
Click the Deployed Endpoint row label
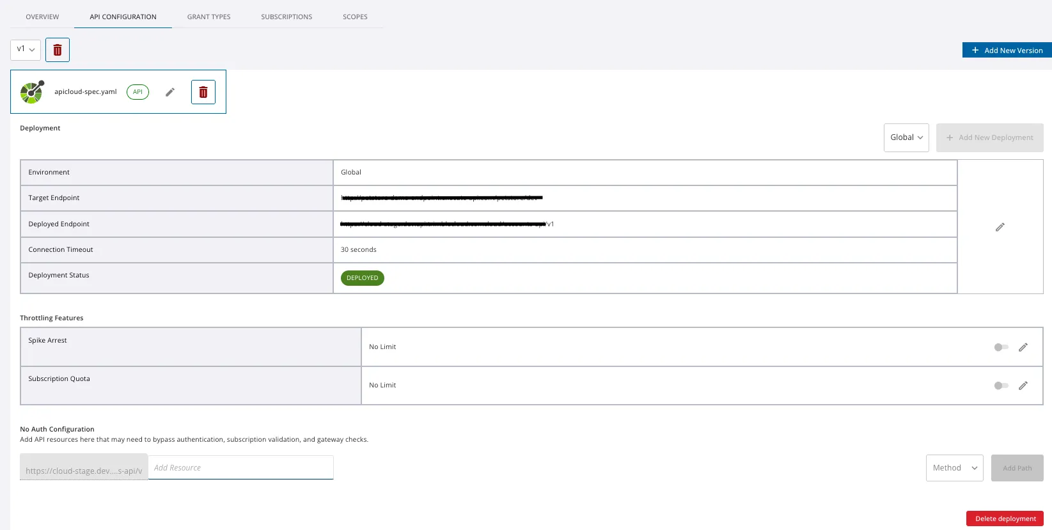(x=59, y=224)
